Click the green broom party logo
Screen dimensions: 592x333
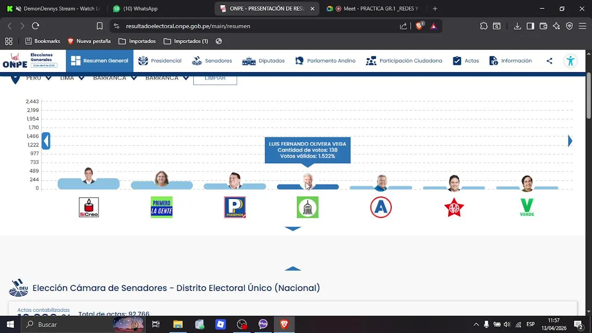pyautogui.click(x=308, y=207)
